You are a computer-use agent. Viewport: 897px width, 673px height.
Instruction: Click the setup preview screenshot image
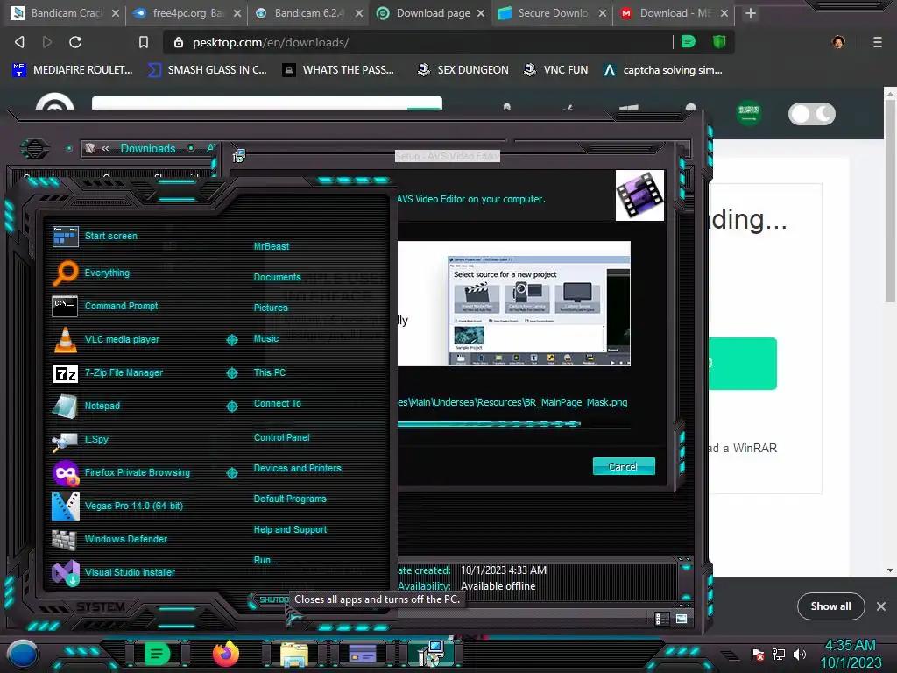coord(513,303)
